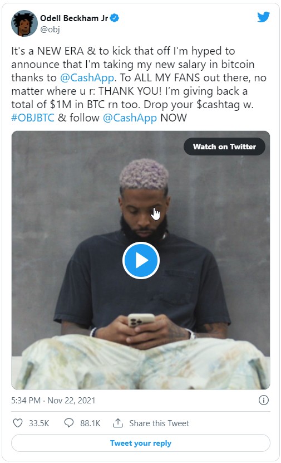Open the @CashApp mention before NOW
281x463 pixels.
click(x=130, y=118)
